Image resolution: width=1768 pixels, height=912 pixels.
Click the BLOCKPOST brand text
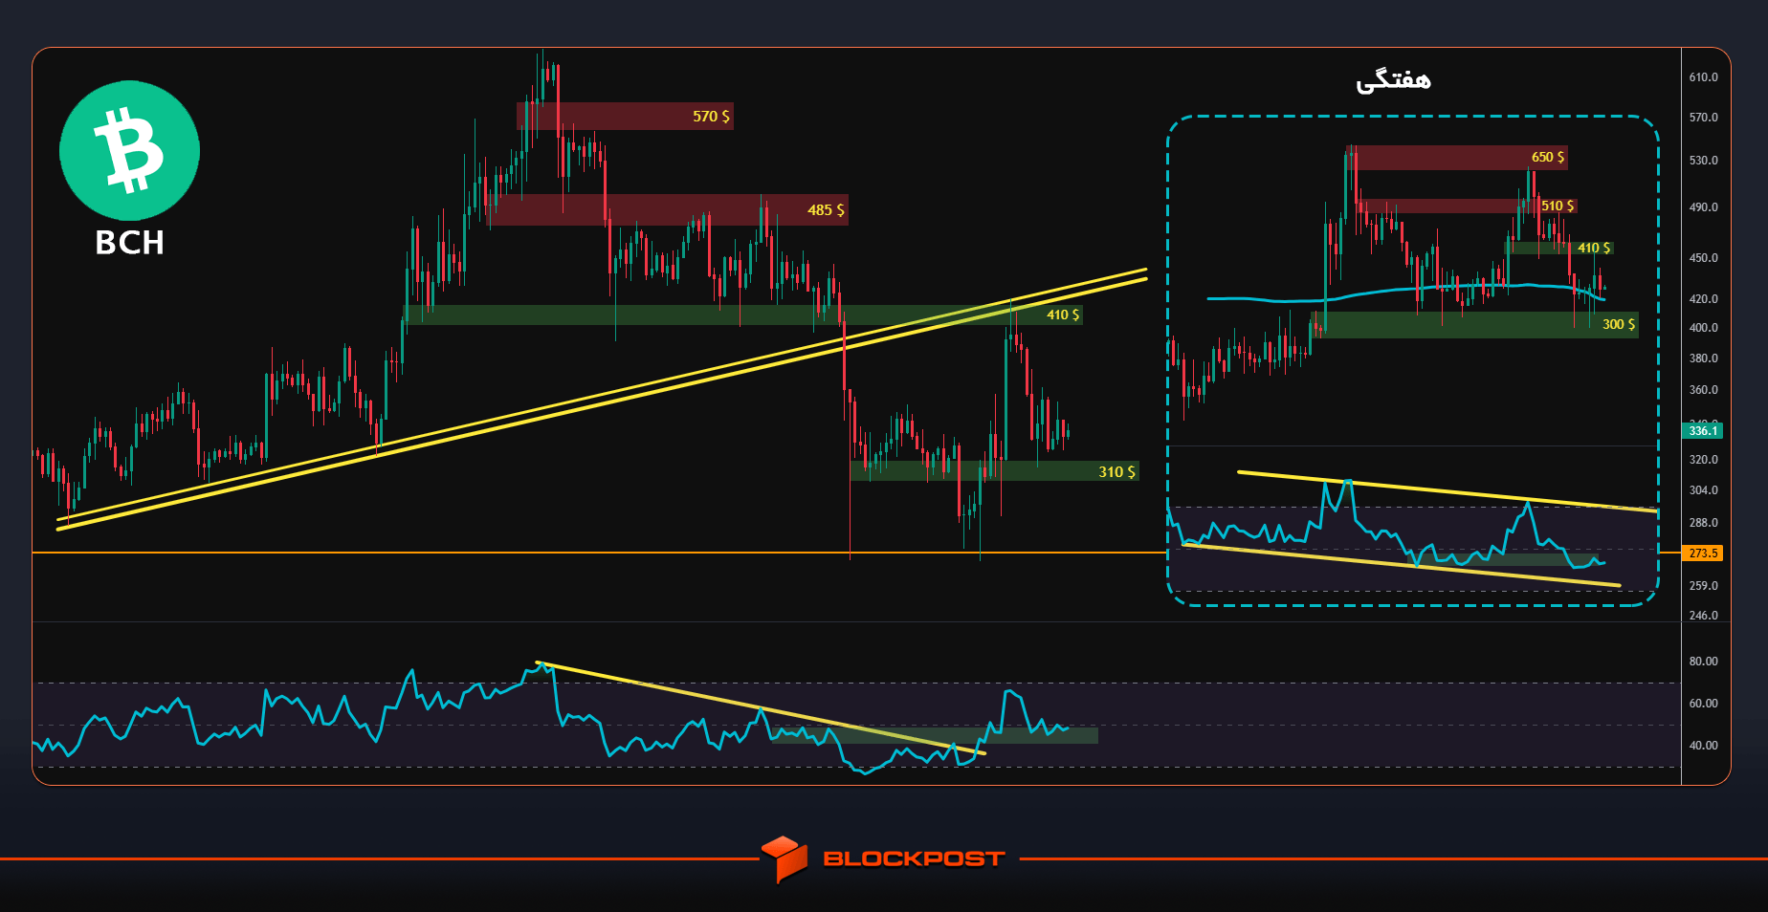tap(914, 858)
